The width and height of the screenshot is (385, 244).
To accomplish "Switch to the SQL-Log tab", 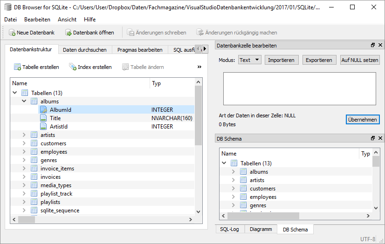I will [x=230, y=229].
